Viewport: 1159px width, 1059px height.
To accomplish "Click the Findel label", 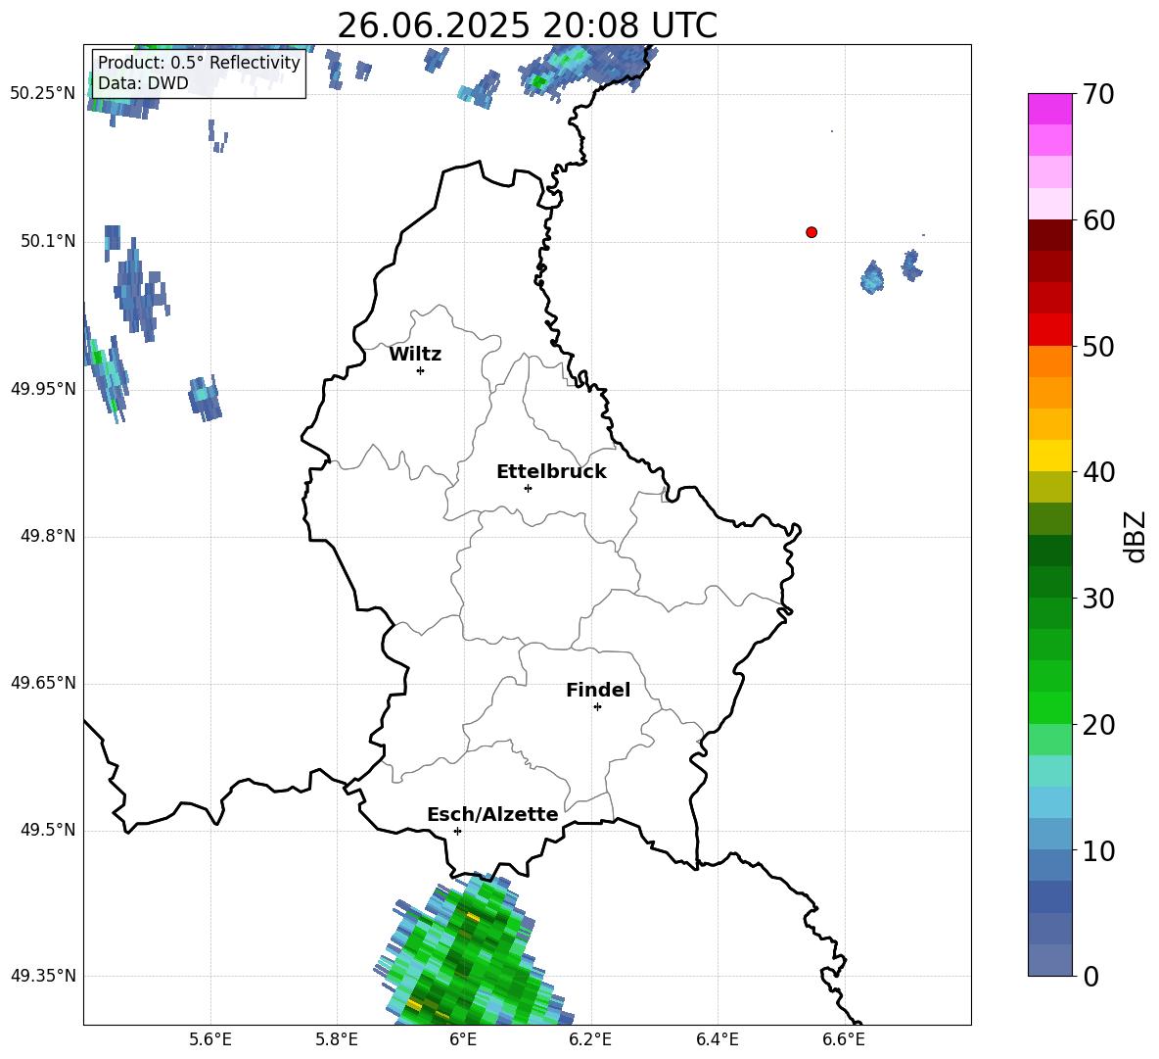I will point(598,690).
